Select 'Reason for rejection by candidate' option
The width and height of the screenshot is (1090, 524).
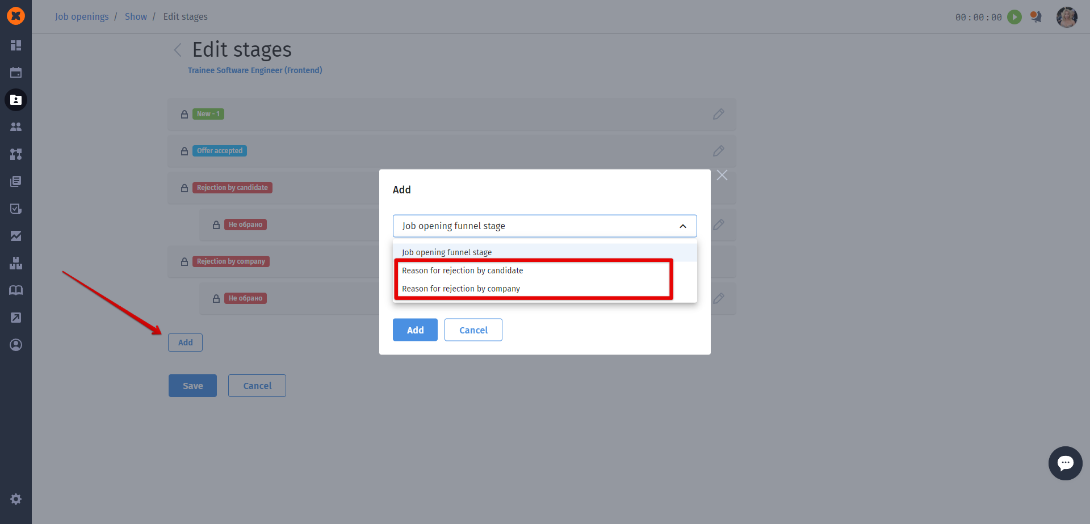[x=462, y=271]
